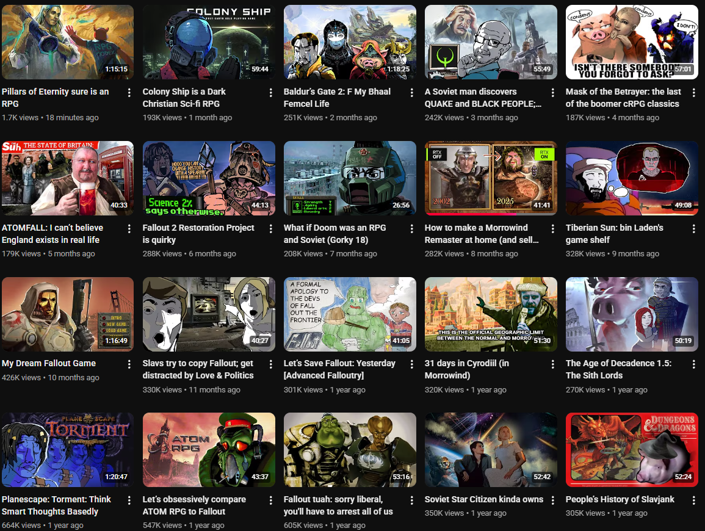
Task: Open more options for Slavs try to copy Fallout video
Action: 270,364
